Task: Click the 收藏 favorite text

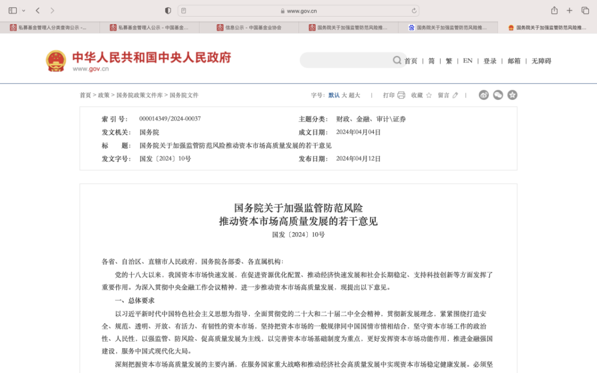Action: [x=417, y=95]
